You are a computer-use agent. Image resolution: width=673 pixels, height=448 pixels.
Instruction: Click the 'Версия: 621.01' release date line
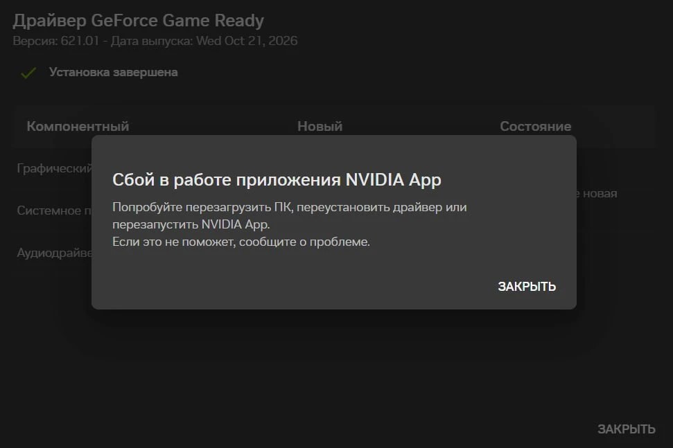(155, 41)
